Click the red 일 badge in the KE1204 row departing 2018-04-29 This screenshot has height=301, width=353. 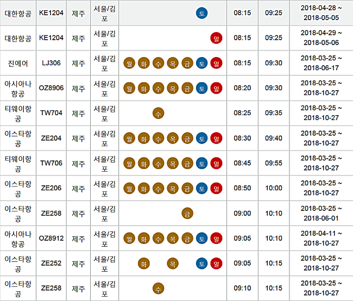pos(216,38)
